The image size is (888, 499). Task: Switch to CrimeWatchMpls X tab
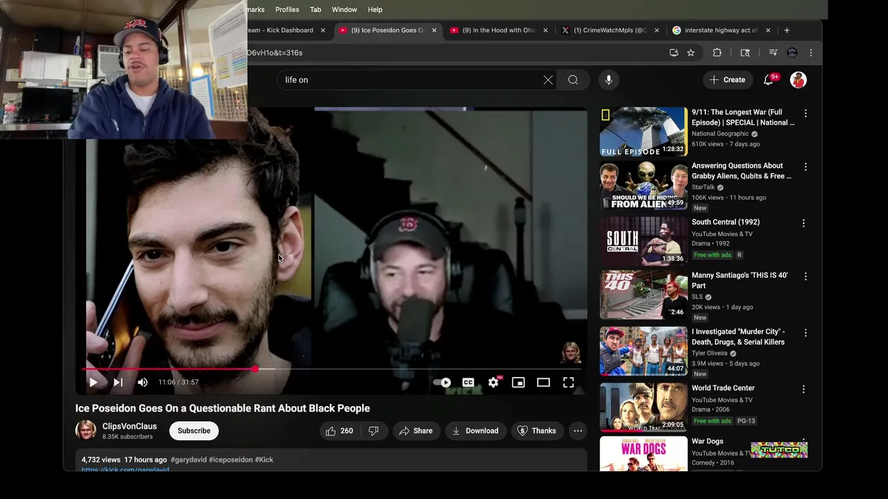610,30
